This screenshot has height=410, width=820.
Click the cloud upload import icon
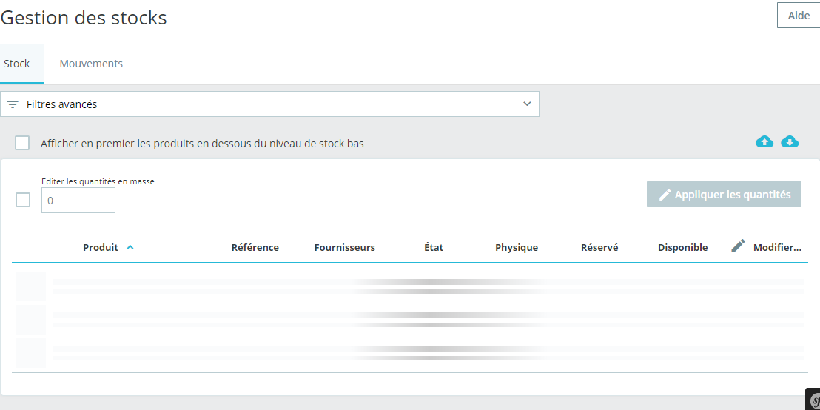pos(764,141)
